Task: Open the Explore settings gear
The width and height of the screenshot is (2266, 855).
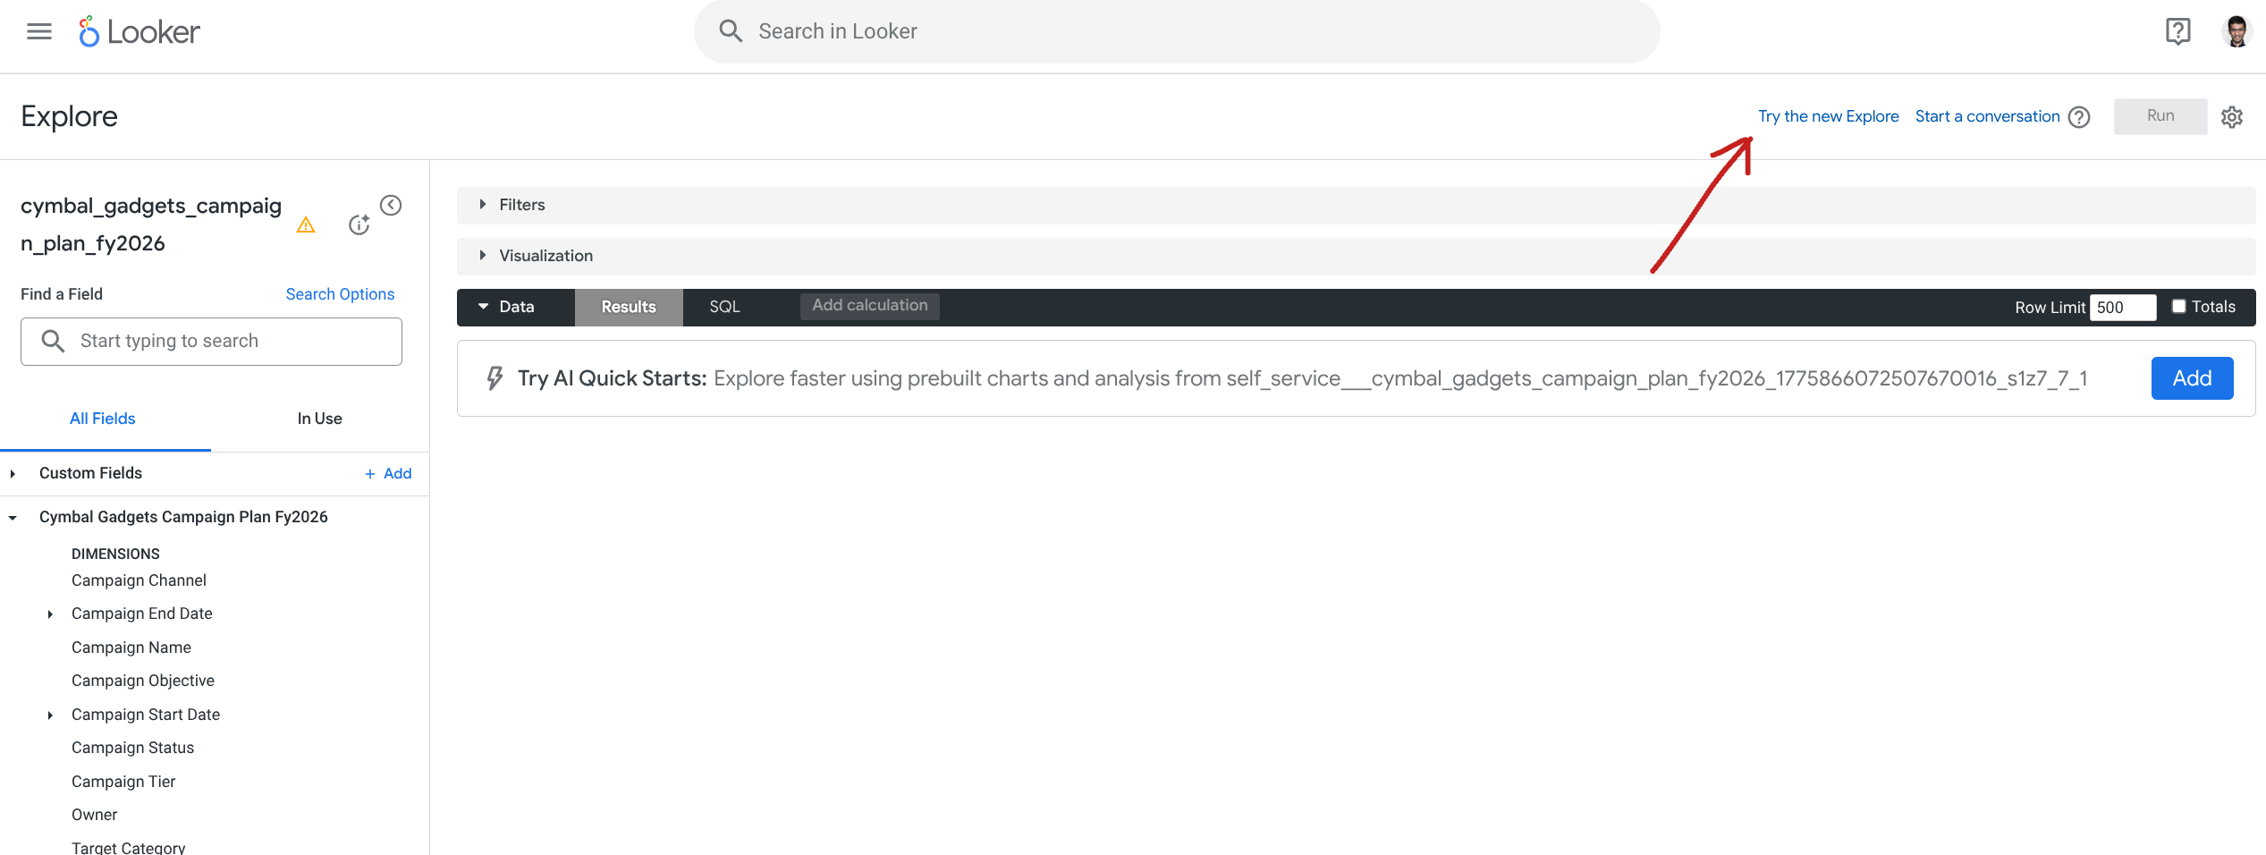Action: tap(2232, 116)
